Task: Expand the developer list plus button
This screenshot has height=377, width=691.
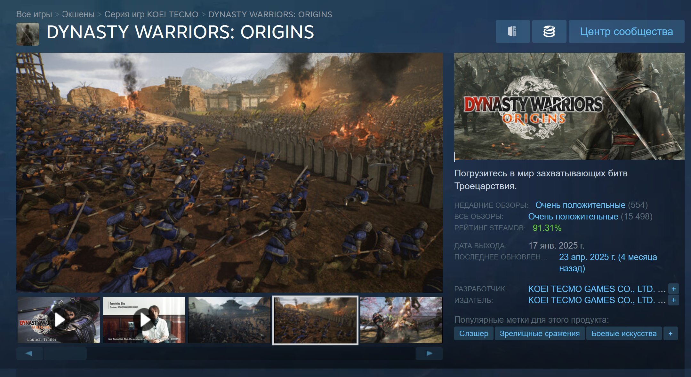Action: (673, 289)
